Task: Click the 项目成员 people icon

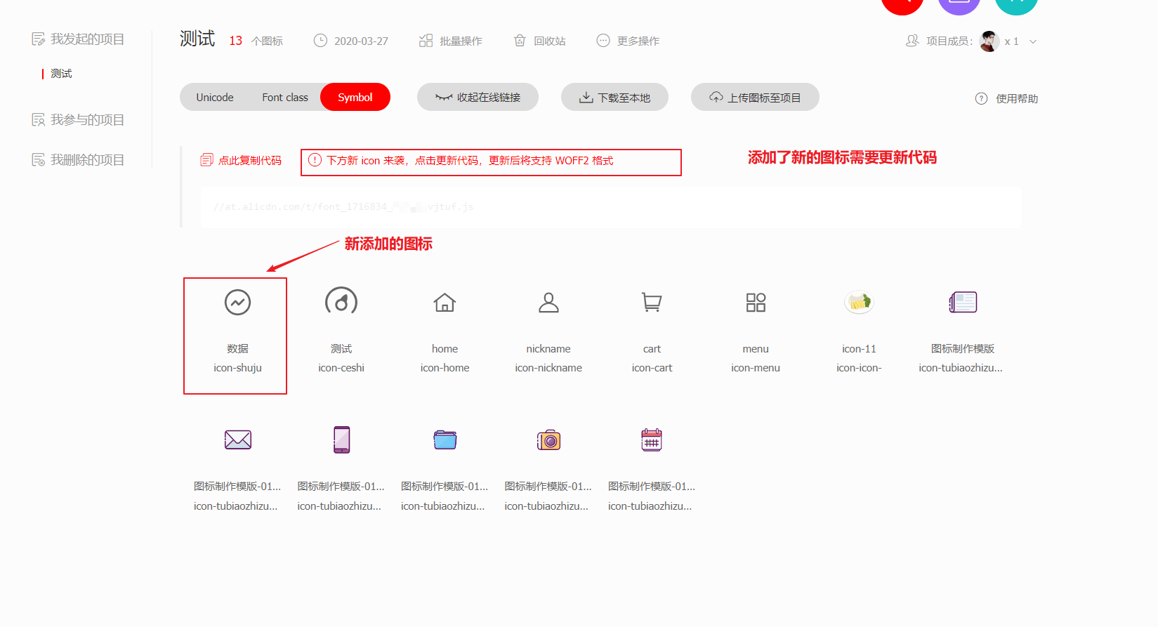Action: click(x=912, y=41)
